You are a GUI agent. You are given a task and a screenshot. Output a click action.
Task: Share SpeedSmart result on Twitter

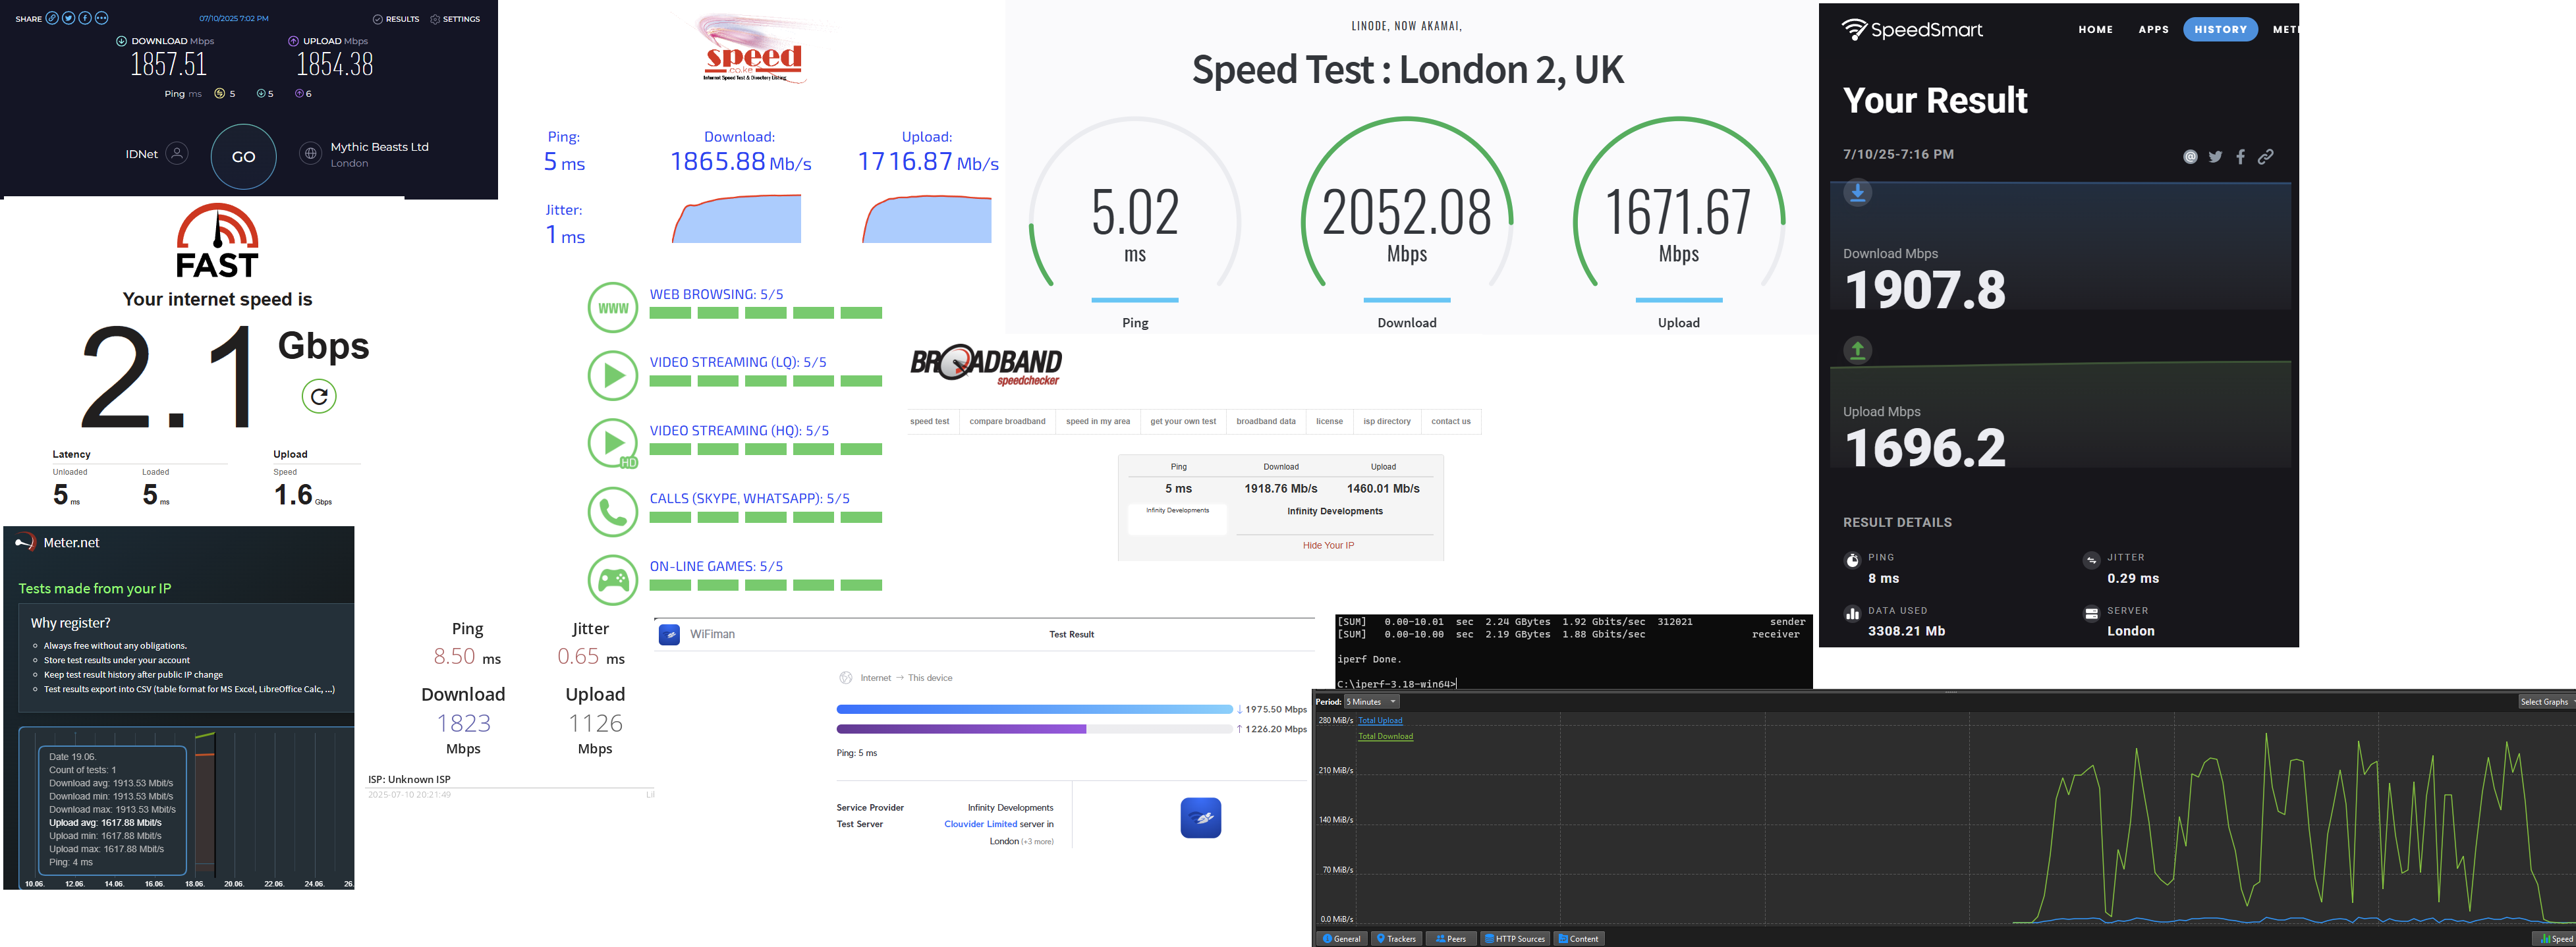(2215, 157)
